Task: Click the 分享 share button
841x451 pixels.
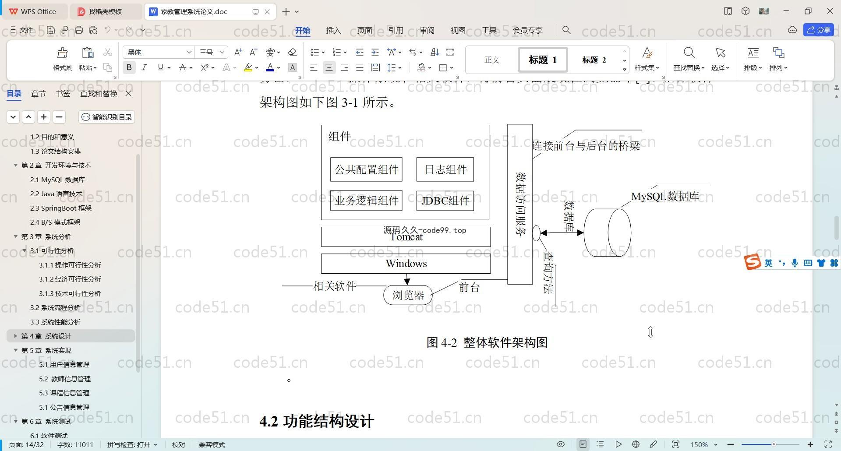Action: (x=819, y=30)
